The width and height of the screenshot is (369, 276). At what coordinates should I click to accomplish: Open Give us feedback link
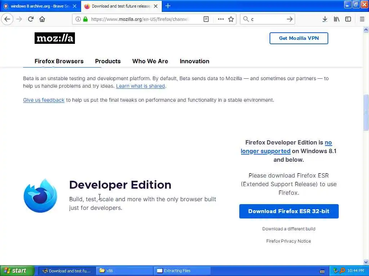pyautogui.click(x=44, y=100)
